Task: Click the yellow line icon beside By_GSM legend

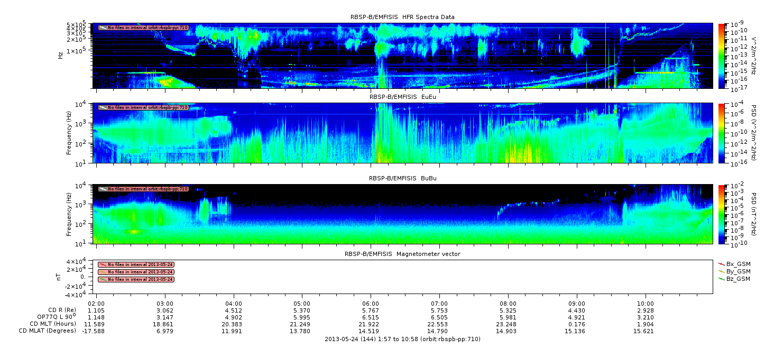Action: click(722, 271)
